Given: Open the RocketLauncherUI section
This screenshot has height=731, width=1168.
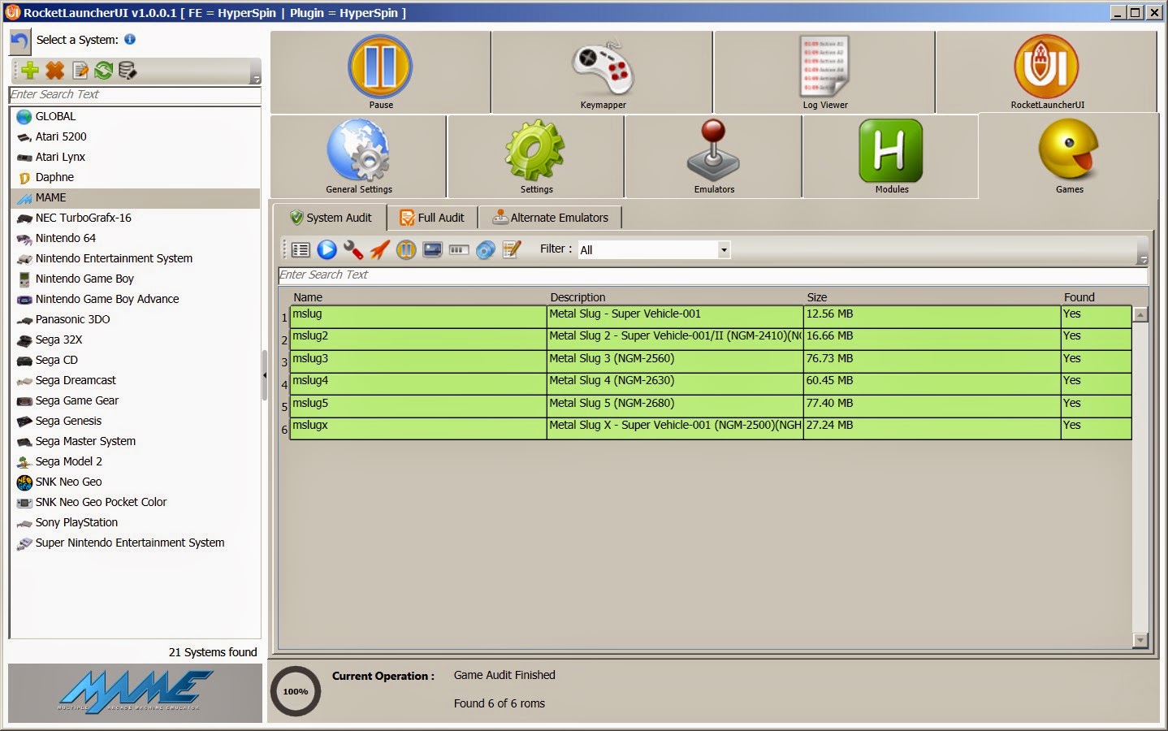Looking at the screenshot, I should tap(1047, 72).
